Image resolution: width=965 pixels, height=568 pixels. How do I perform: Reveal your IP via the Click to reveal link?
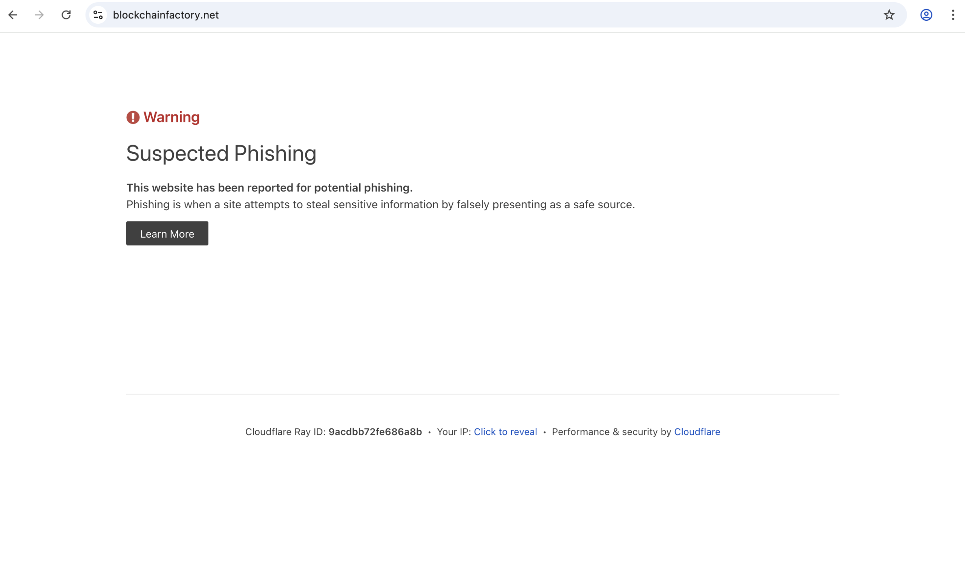[x=505, y=432]
